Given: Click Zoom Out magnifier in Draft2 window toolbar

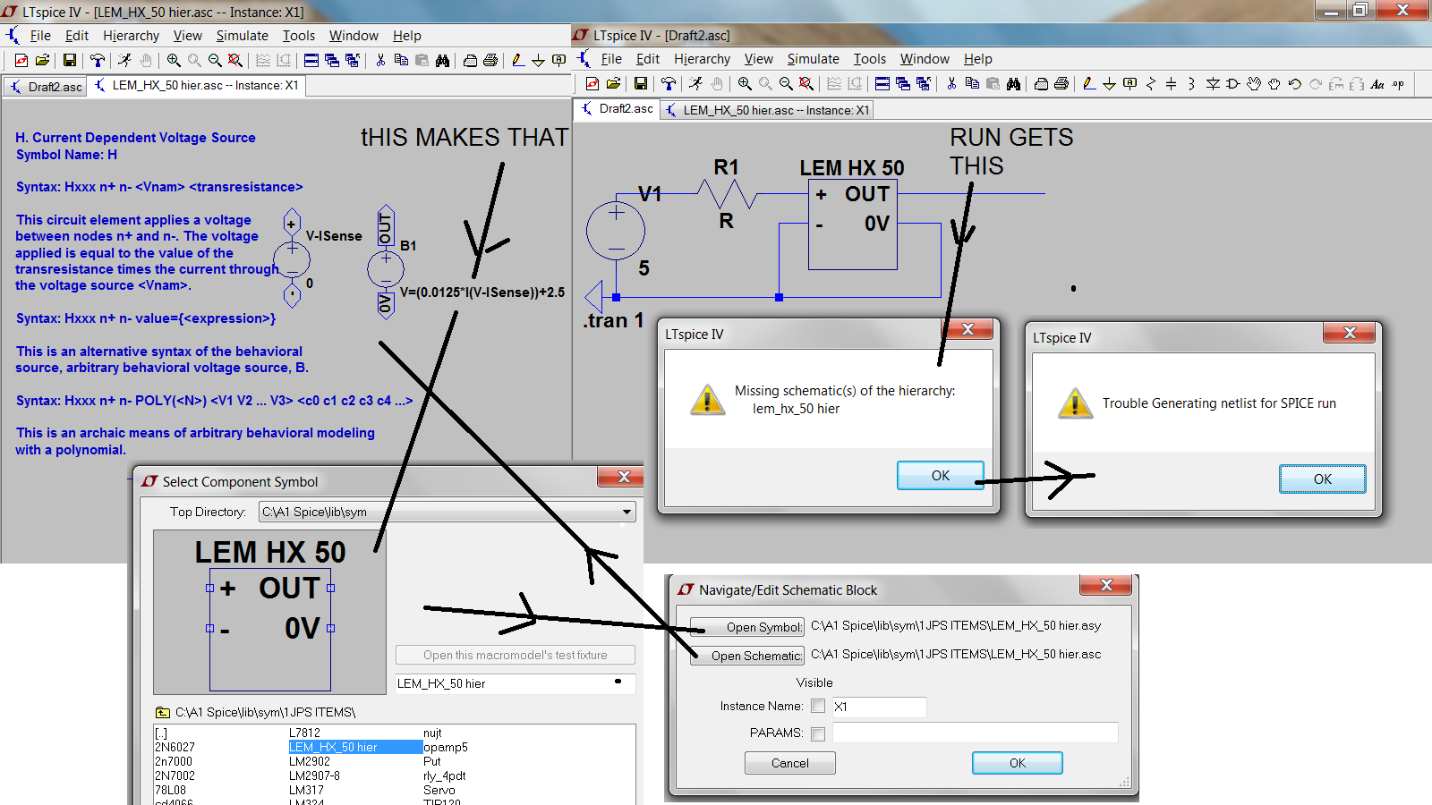Looking at the screenshot, I should click(x=786, y=83).
